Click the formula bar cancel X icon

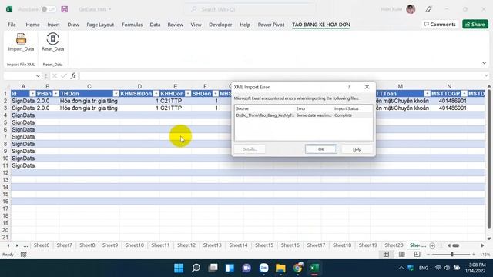pos(55,75)
